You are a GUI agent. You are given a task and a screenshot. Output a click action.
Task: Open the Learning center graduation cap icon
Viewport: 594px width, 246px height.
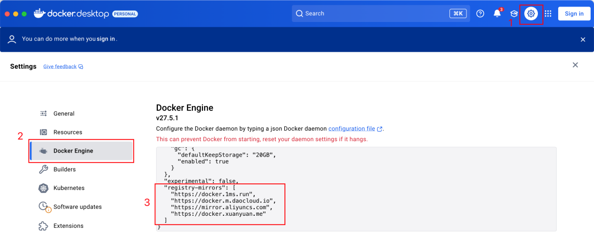[514, 14]
